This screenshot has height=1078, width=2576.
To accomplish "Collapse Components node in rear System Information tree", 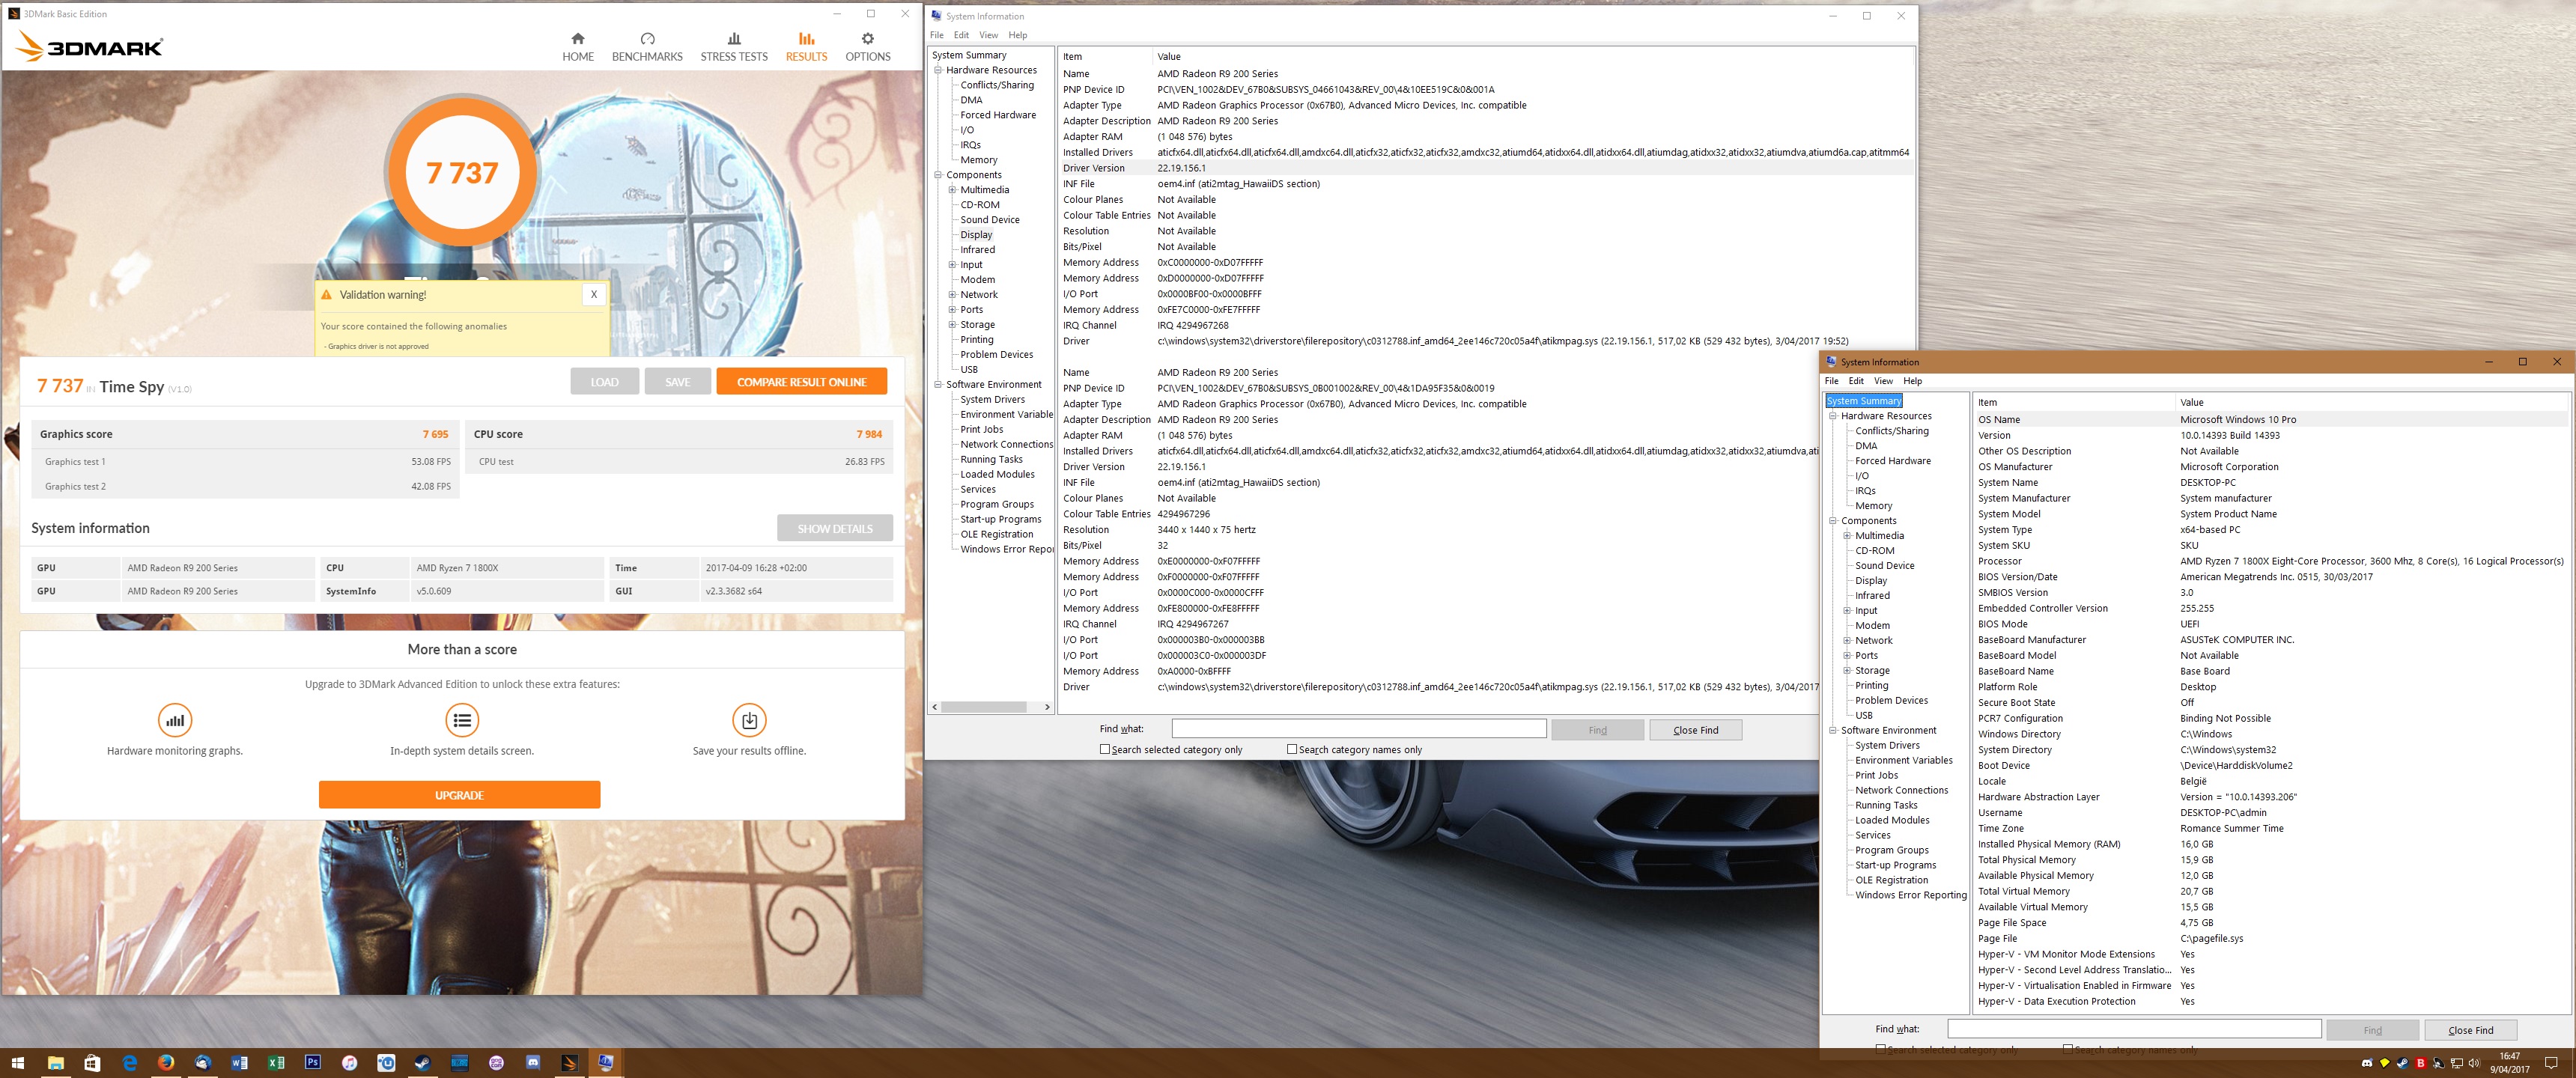I will click(938, 175).
